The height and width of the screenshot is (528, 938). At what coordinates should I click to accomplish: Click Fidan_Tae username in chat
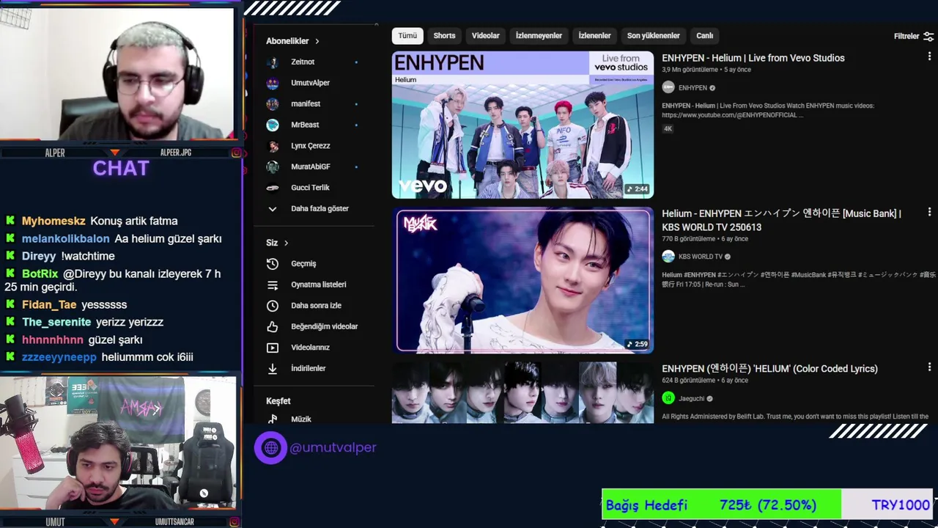(x=49, y=304)
